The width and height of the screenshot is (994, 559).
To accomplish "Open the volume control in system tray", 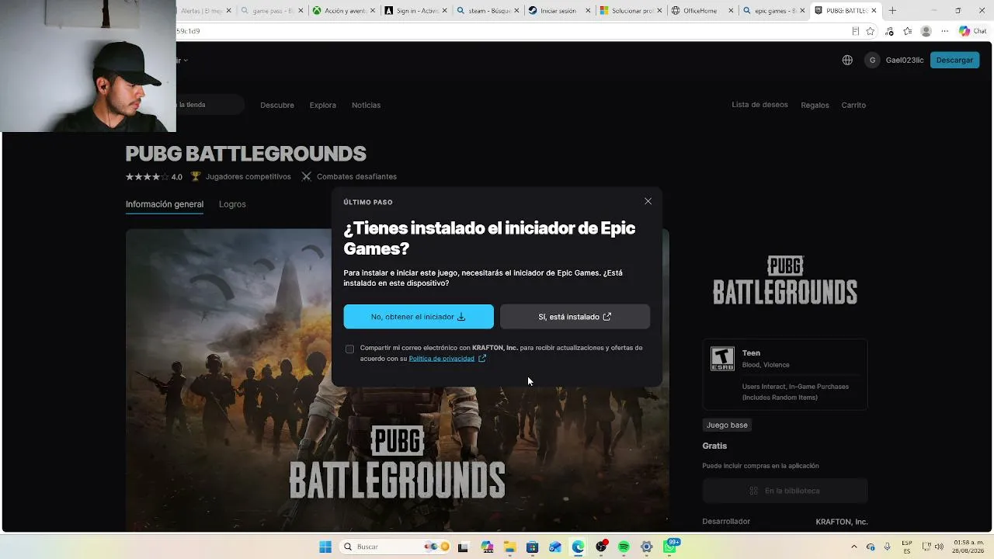I will click(940, 547).
